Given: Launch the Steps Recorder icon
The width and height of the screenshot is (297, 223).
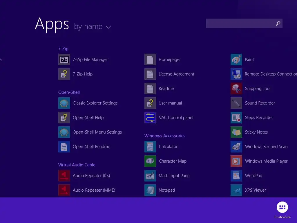Looking at the screenshot, I should (x=236, y=118).
